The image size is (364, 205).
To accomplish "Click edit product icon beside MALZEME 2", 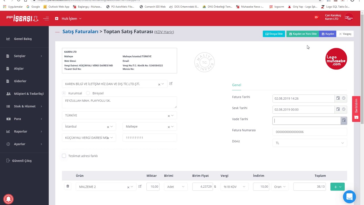I will click(140, 186).
